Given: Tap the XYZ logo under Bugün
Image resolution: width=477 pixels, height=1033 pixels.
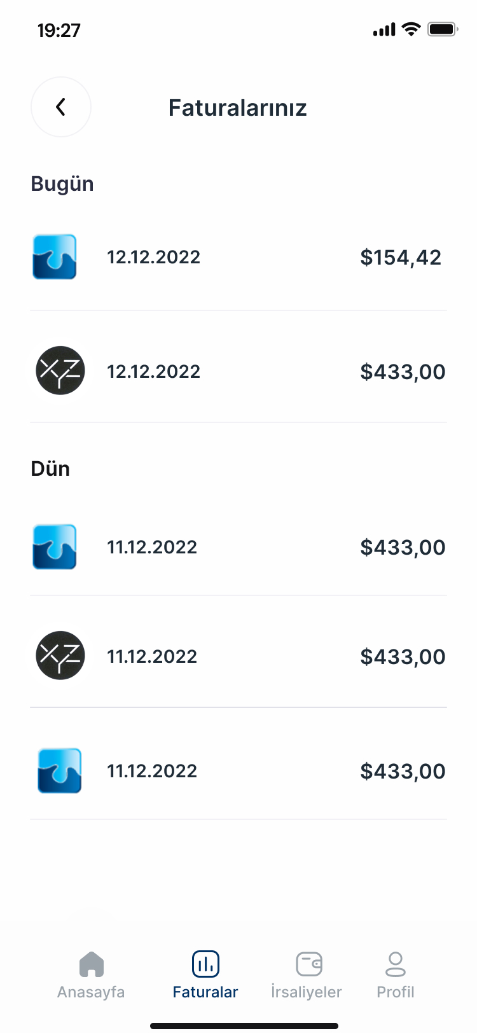Looking at the screenshot, I should pyautogui.click(x=60, y=370).
